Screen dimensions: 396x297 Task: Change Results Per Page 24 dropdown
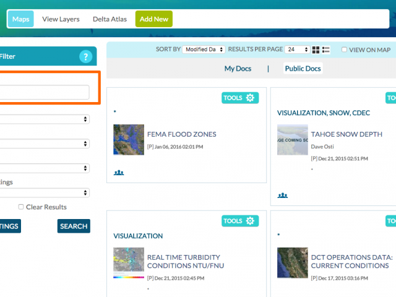[297, 49]
